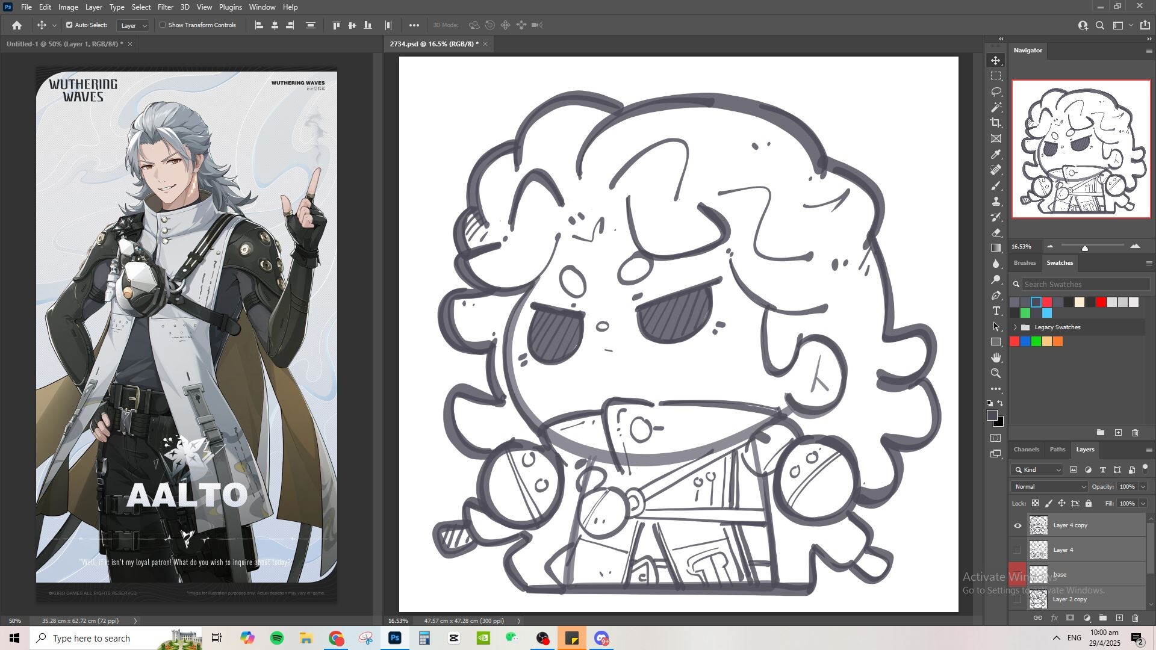Open the layer filter Kind dropdown

(1038, 470)
